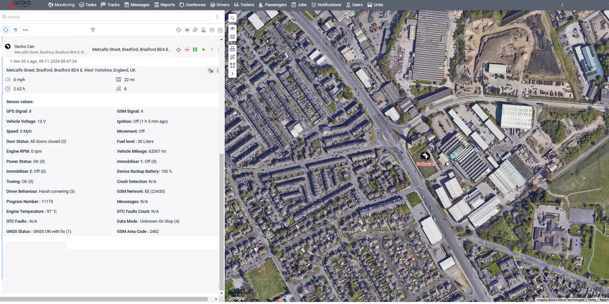Toggle the auto-refresh button in unit panel
Image resolution: width=609 pixels, height=304 pixels.
6,30
